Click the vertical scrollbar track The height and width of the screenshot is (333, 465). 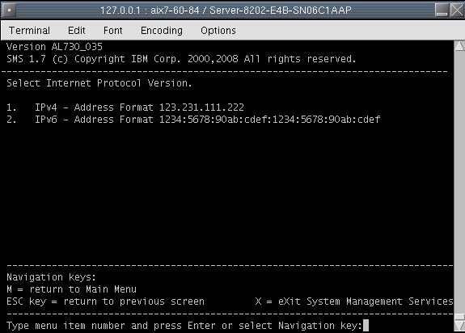click(459, 182)
